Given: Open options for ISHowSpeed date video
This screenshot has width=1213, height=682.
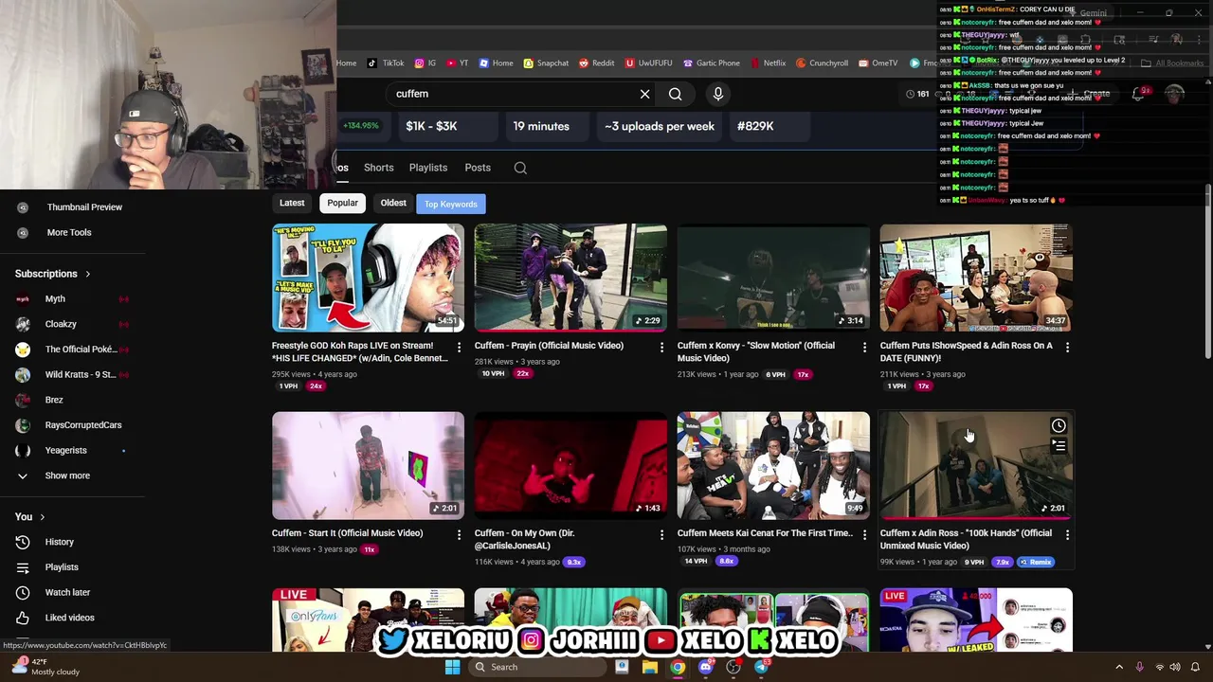Looking at the screenshot, I should (x=1067, y=348).
